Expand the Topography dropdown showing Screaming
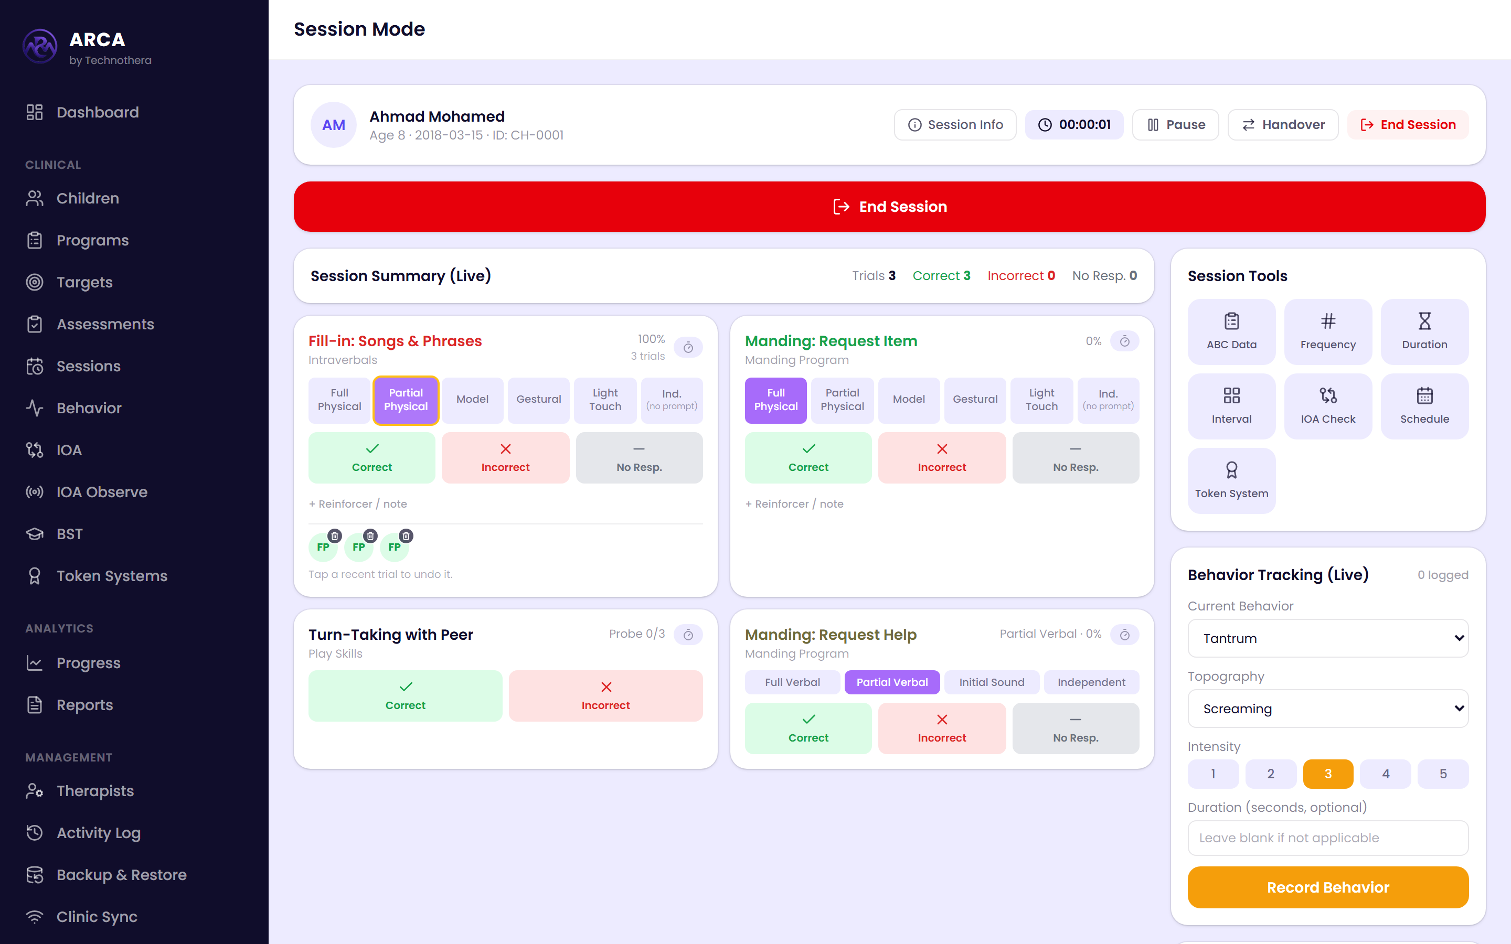Viewport: 1511px width, 944px height. (1328, 709)
